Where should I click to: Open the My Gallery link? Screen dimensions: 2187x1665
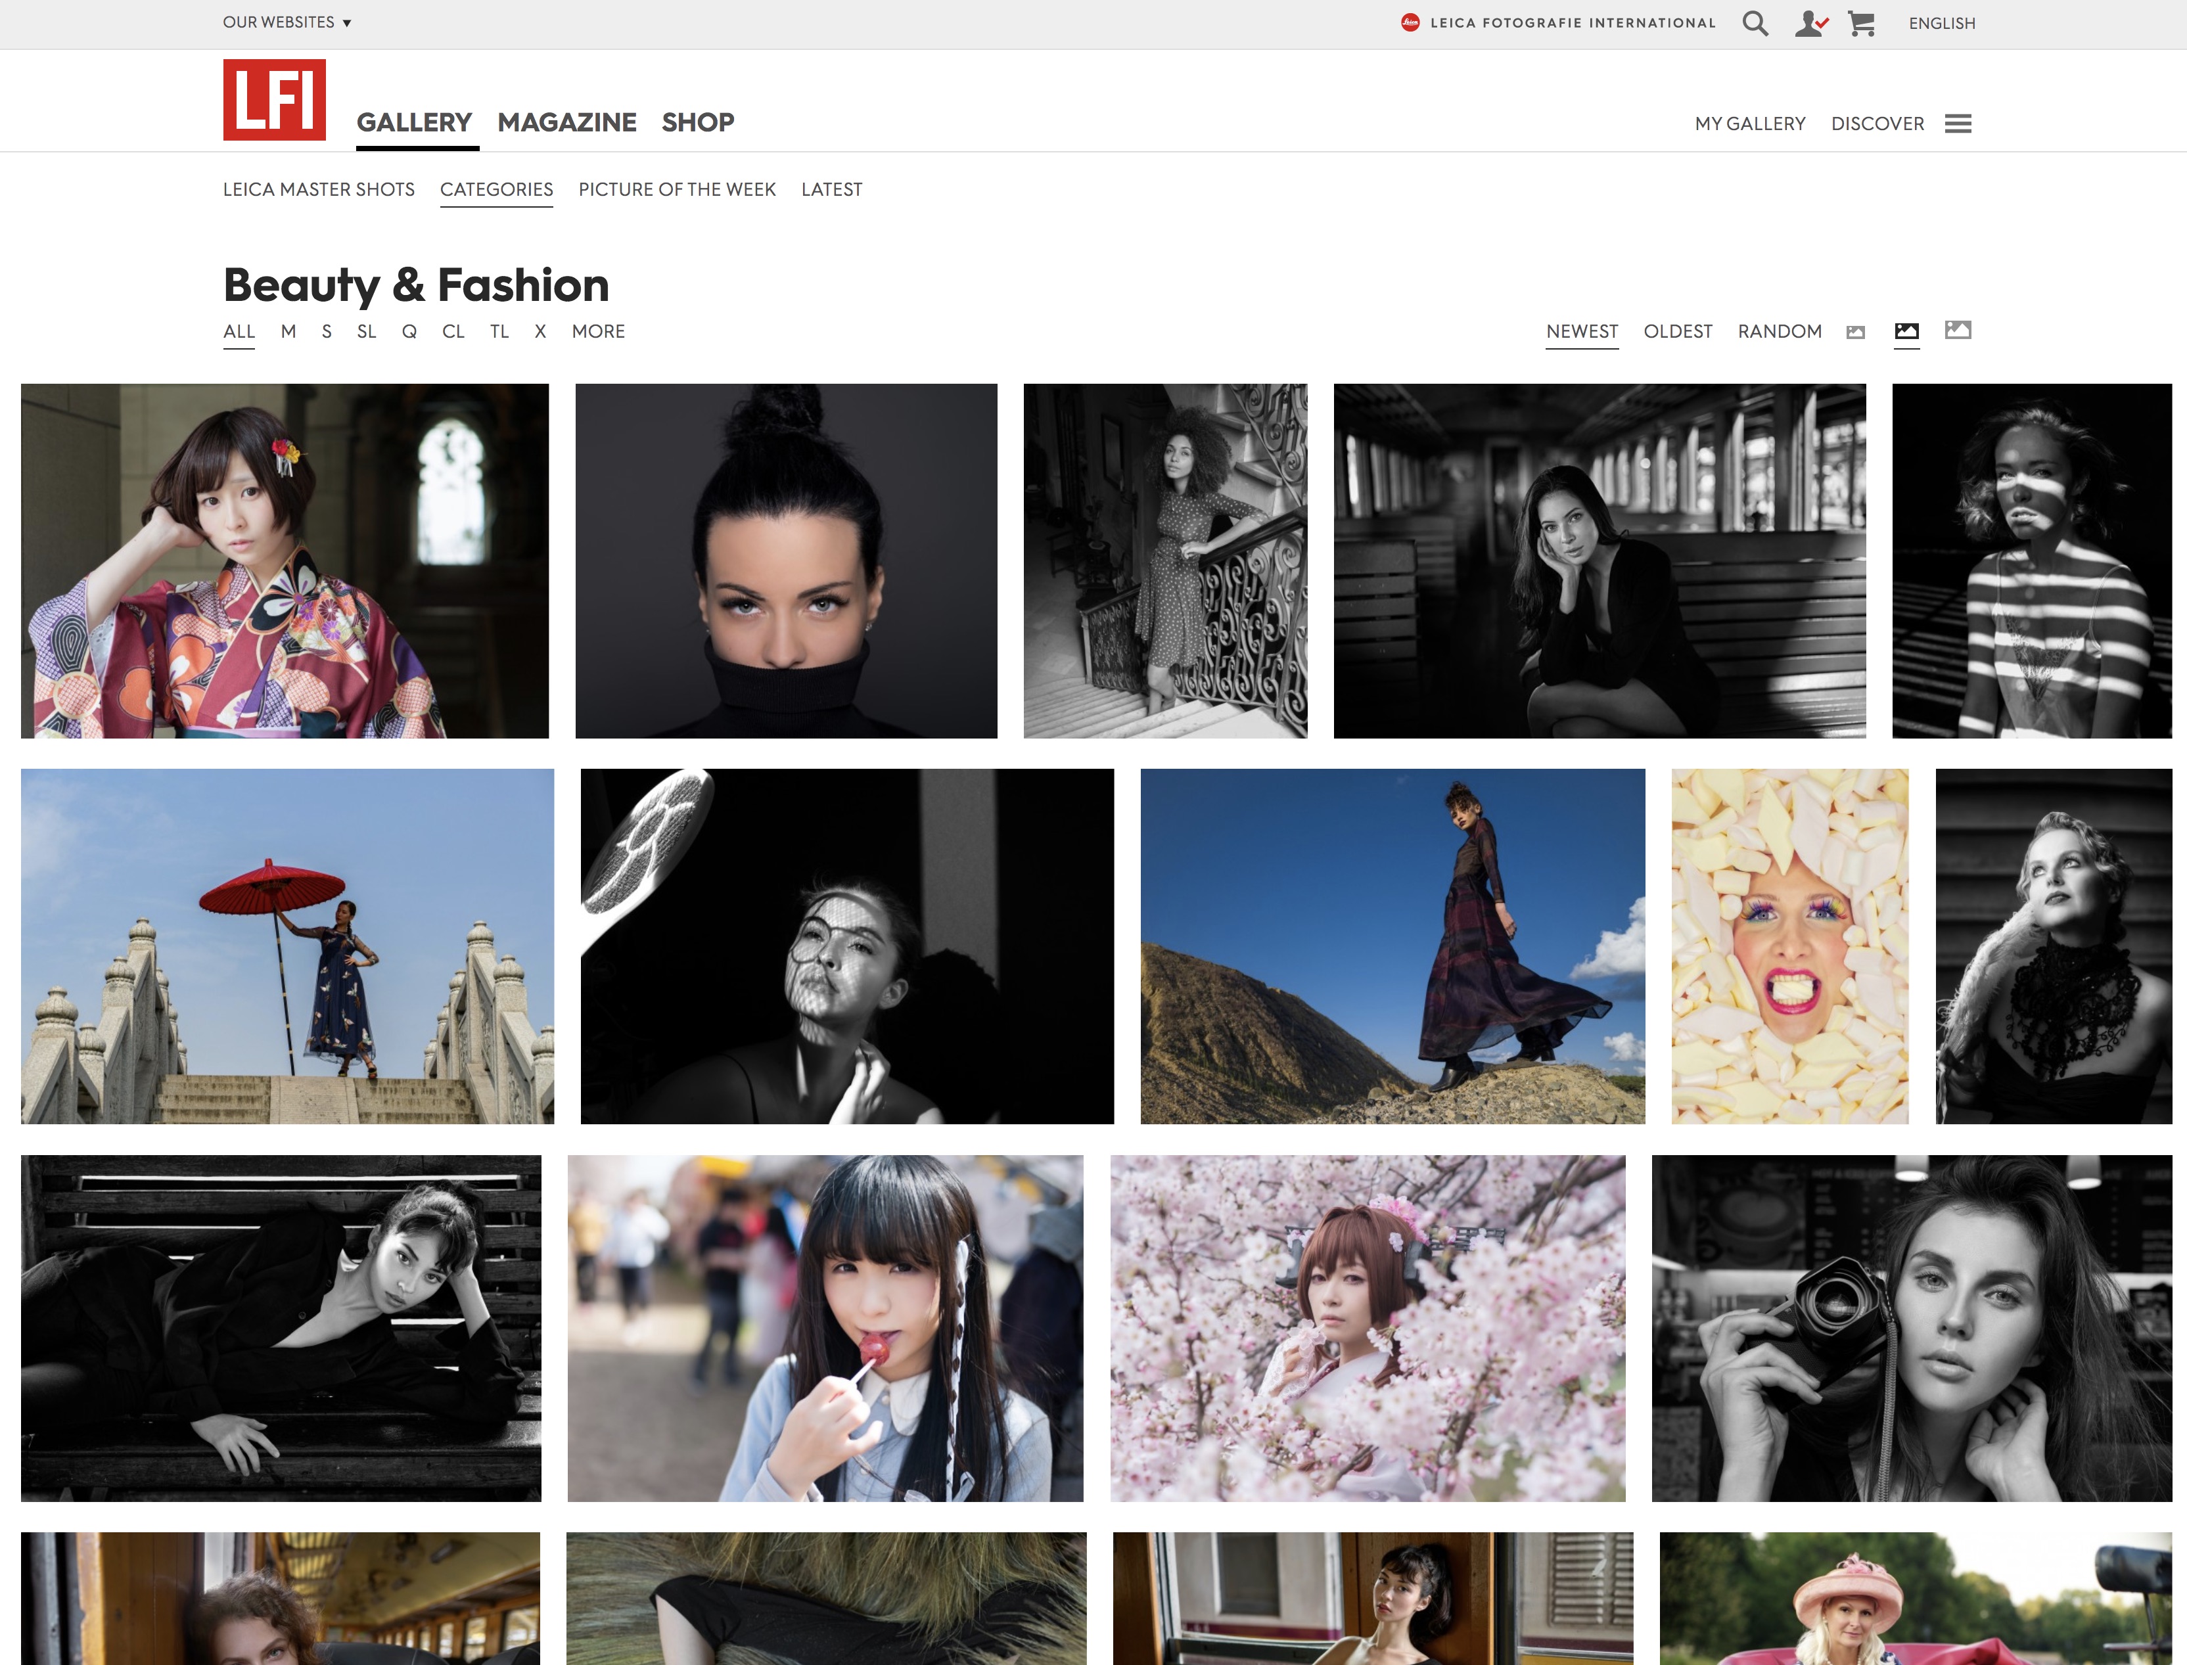(x=1749, y=124)
